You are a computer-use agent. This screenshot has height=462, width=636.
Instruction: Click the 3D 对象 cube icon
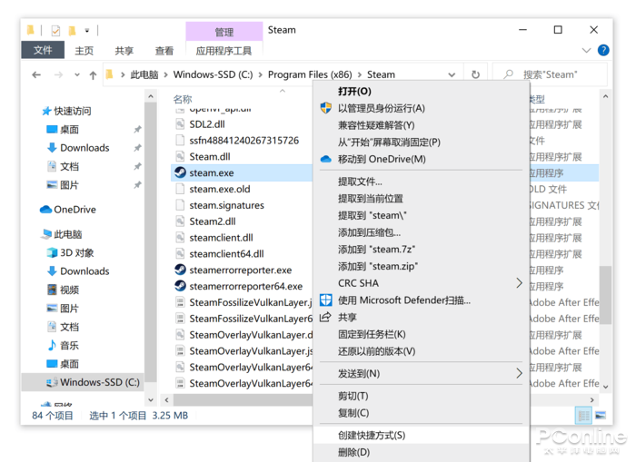point(52,253)
